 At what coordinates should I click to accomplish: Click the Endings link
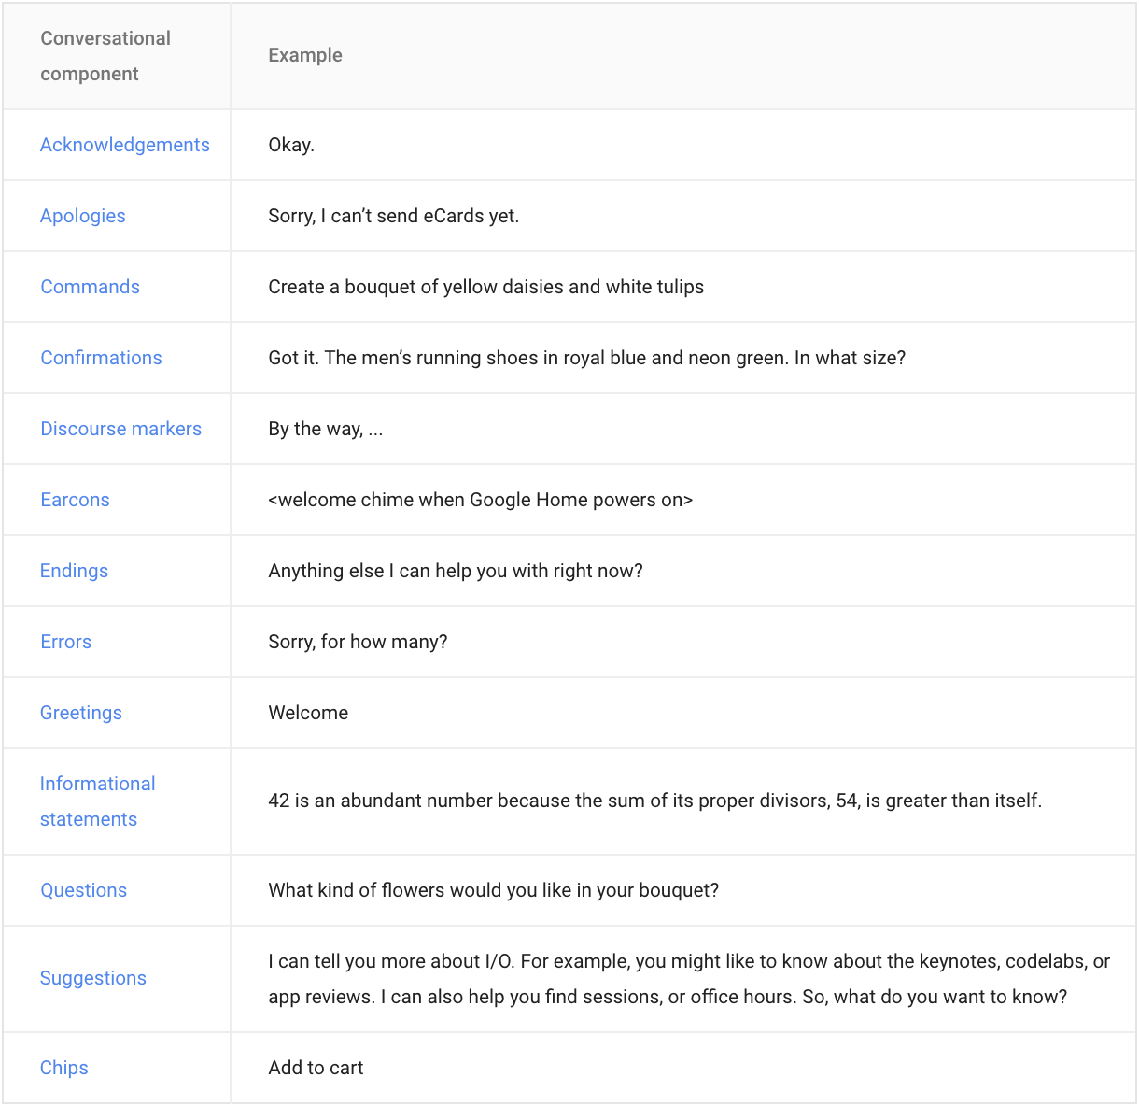pos(74,571)
